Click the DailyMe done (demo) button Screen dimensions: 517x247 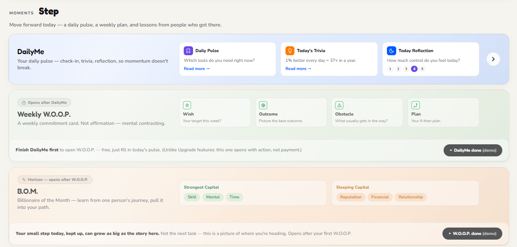(473, 150)
